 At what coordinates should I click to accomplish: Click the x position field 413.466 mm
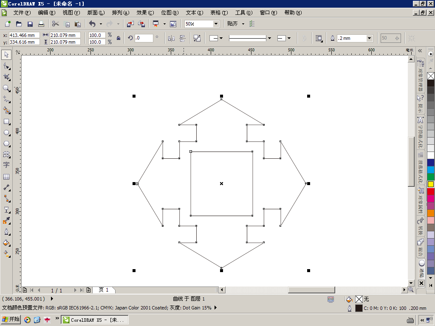tap(24, 35)
